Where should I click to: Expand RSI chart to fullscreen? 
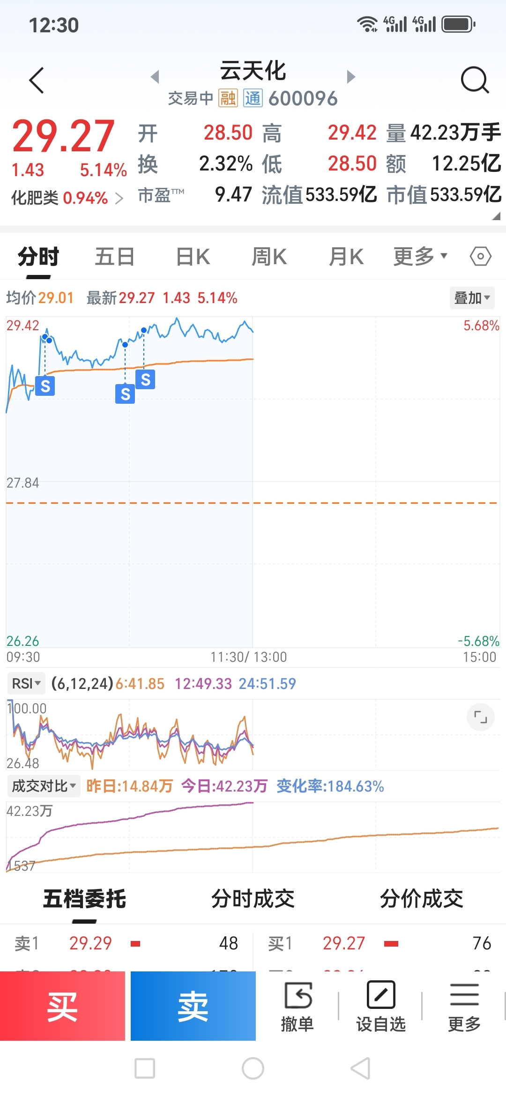(481, 717)
